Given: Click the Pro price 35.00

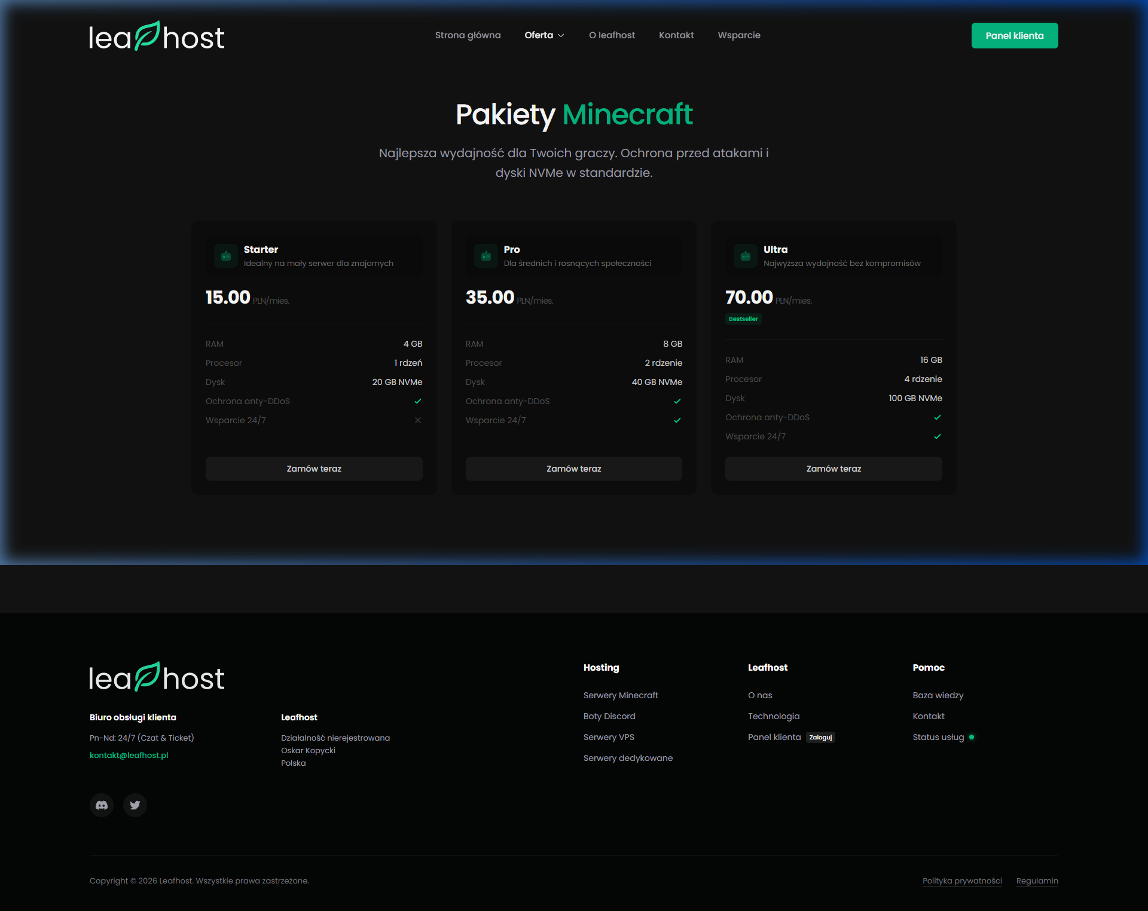Looking at the screenshot, I should click(x=490, y=297).
